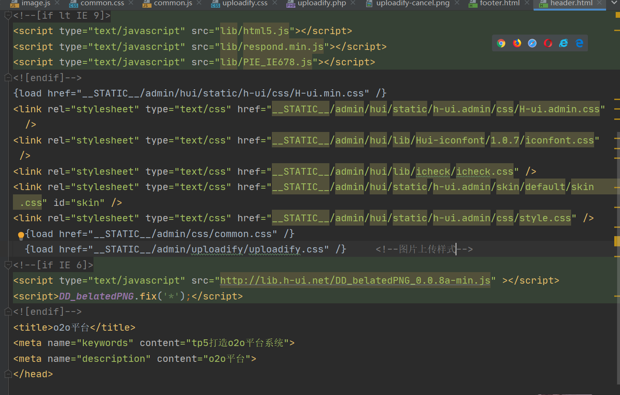The height and width of the screenshot is (395, 620).
Task: Click keywords content tp5打造o2o平台系统
Action: point(237,343)
